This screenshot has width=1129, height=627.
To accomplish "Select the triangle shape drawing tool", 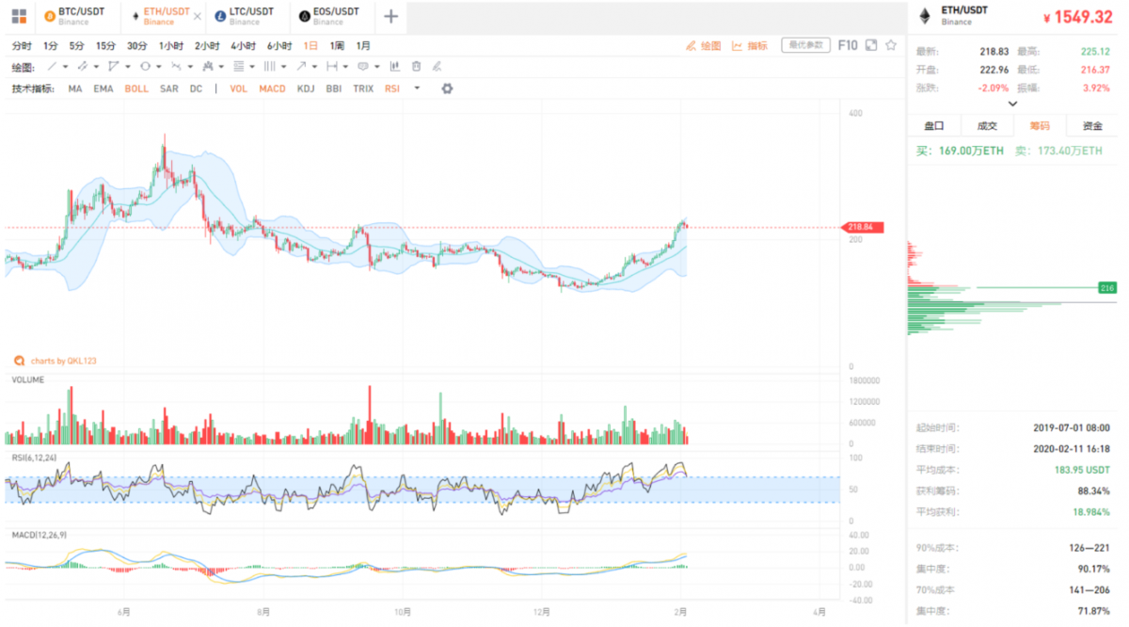I will click(114, 66).
